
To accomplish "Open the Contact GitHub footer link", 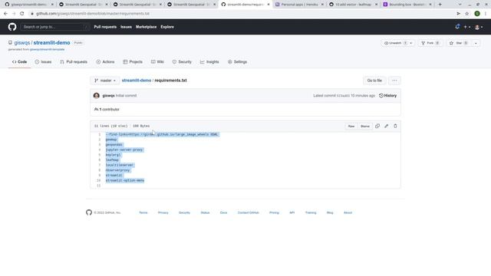I will [249, 213].
